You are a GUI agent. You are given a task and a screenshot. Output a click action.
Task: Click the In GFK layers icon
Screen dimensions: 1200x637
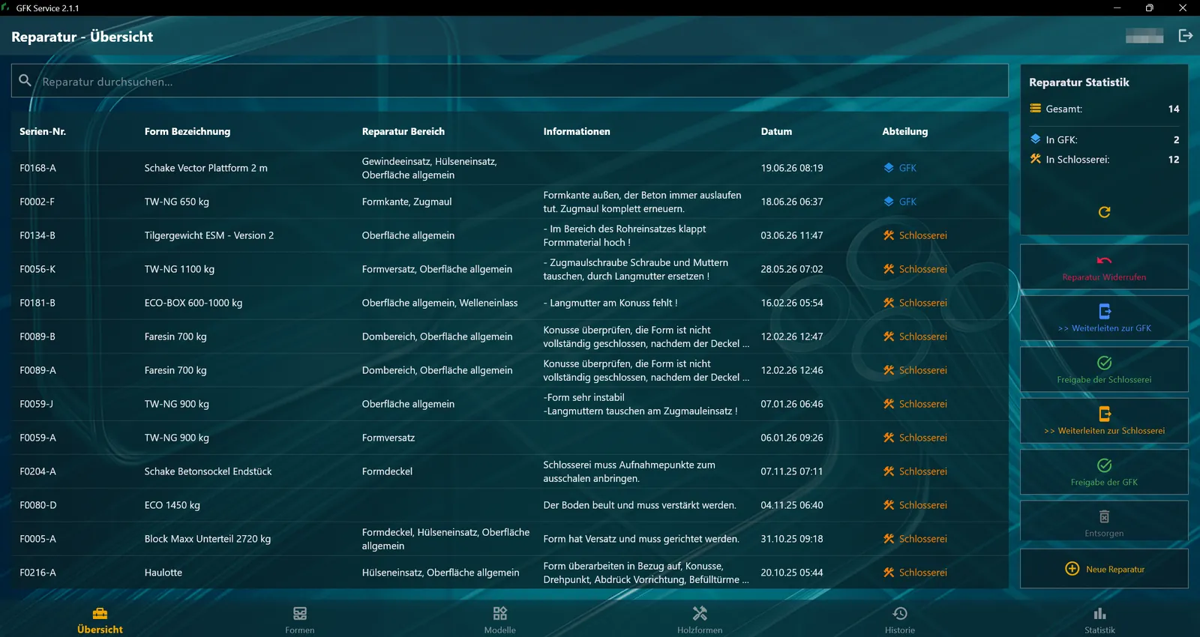1035,139
